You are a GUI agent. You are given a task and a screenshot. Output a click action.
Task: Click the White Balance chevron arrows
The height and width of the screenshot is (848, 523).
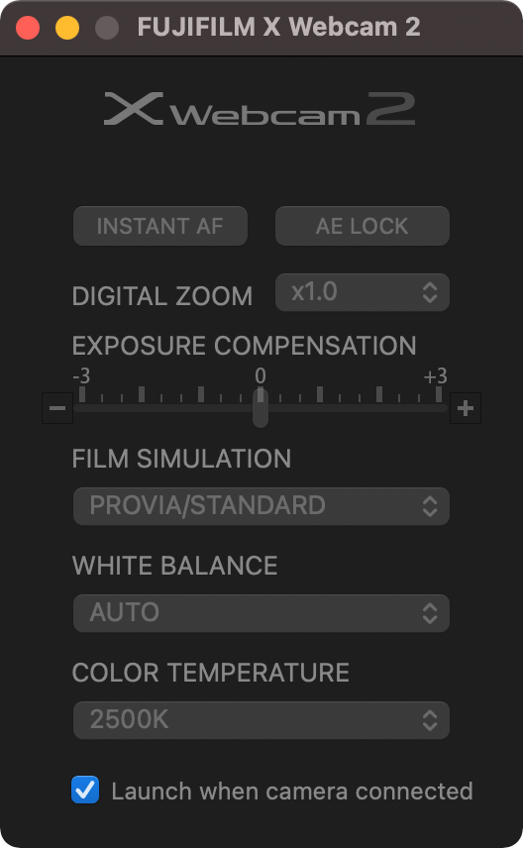point(430,613)
